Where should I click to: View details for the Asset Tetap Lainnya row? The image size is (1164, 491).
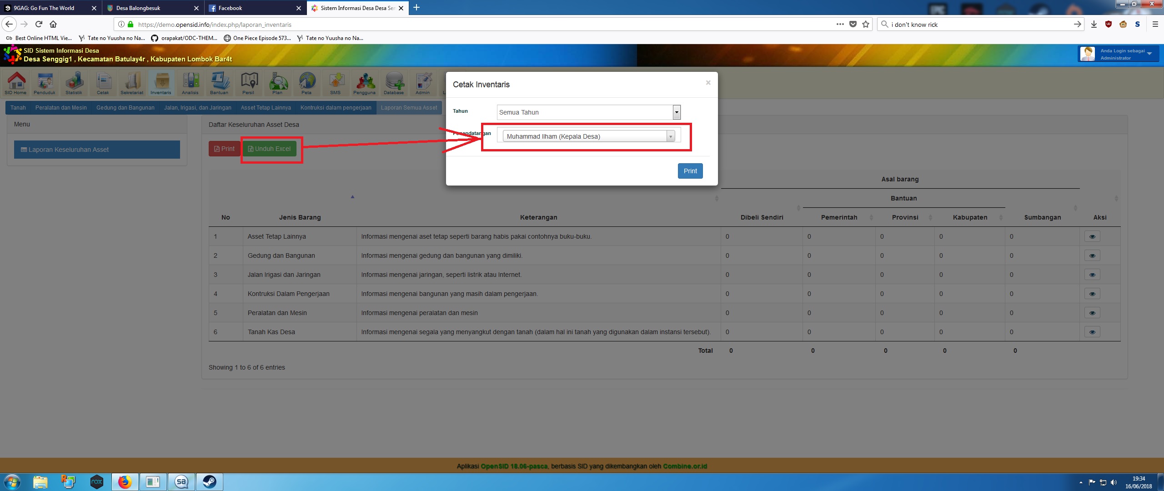1092,236
